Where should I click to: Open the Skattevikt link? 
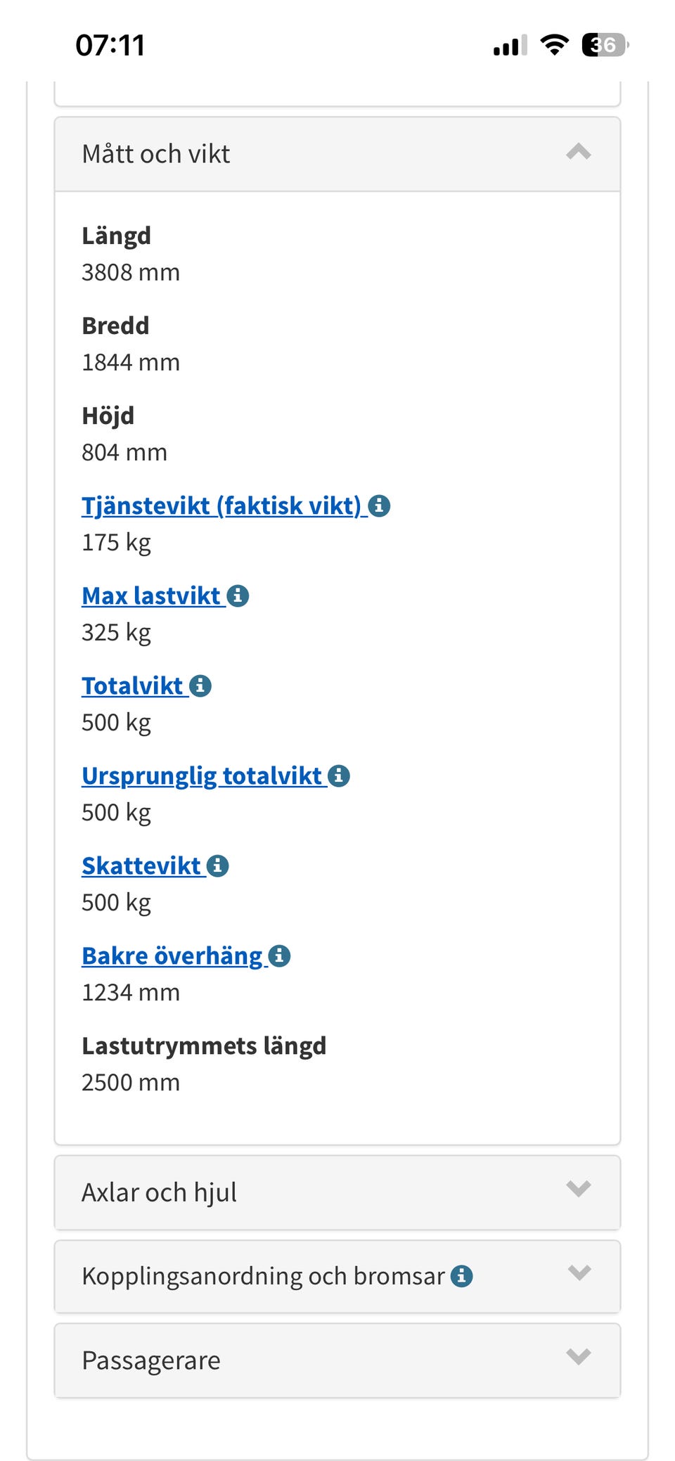pyautogui.click(x=141, y=865)
